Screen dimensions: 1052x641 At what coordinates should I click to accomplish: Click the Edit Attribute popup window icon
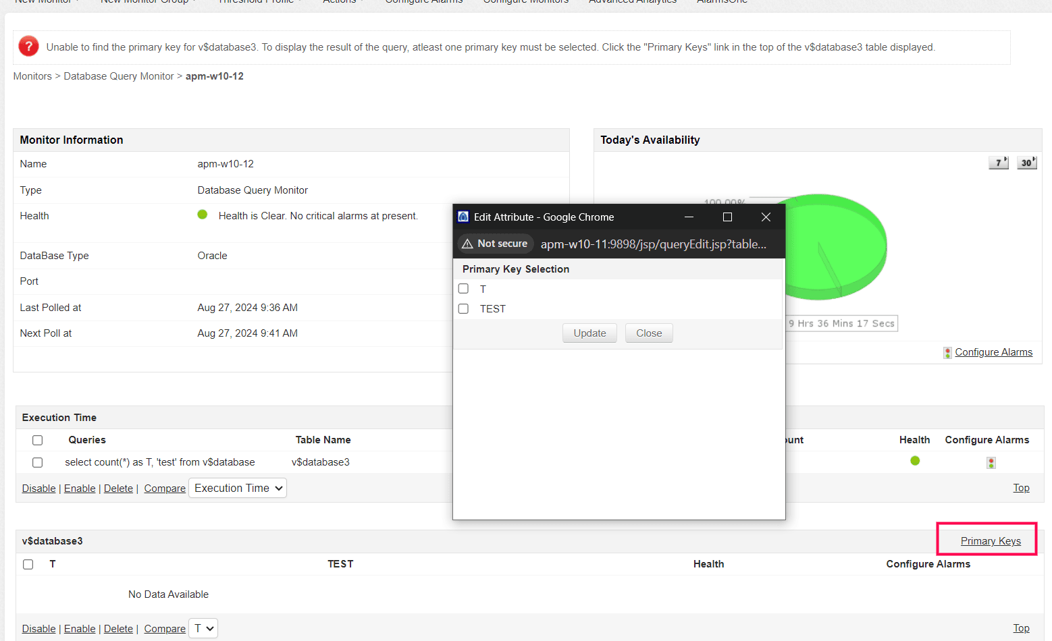[463, 217]
